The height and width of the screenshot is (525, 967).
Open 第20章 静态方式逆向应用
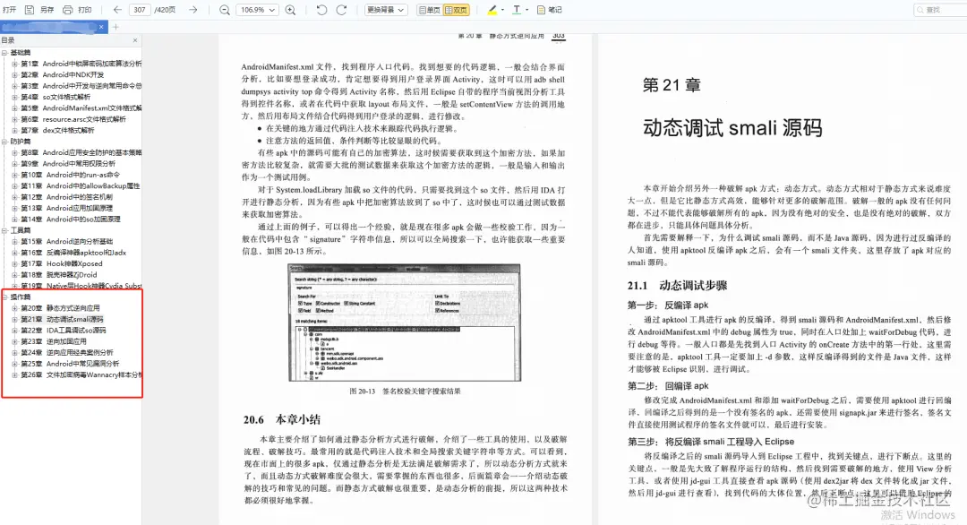pyautogui.click(x=61, y=308)
